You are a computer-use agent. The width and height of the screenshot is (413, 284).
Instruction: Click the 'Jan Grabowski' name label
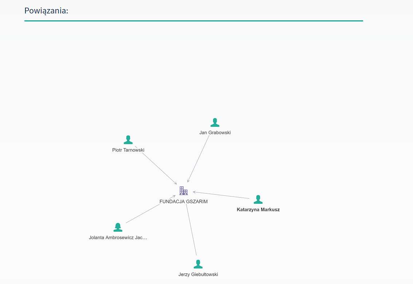click(215, 133)
